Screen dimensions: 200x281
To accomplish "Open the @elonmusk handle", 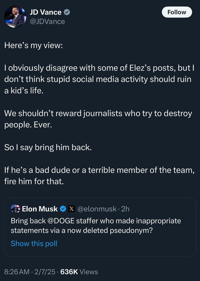I will 97,209.
